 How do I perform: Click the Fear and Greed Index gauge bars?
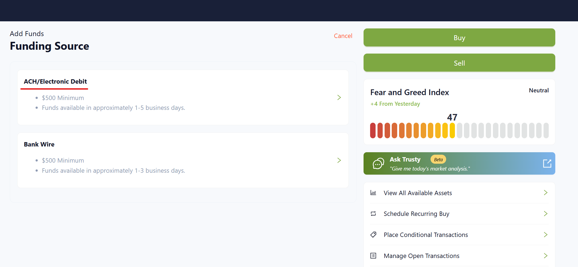pyautogui.click(x=459, y=130)
